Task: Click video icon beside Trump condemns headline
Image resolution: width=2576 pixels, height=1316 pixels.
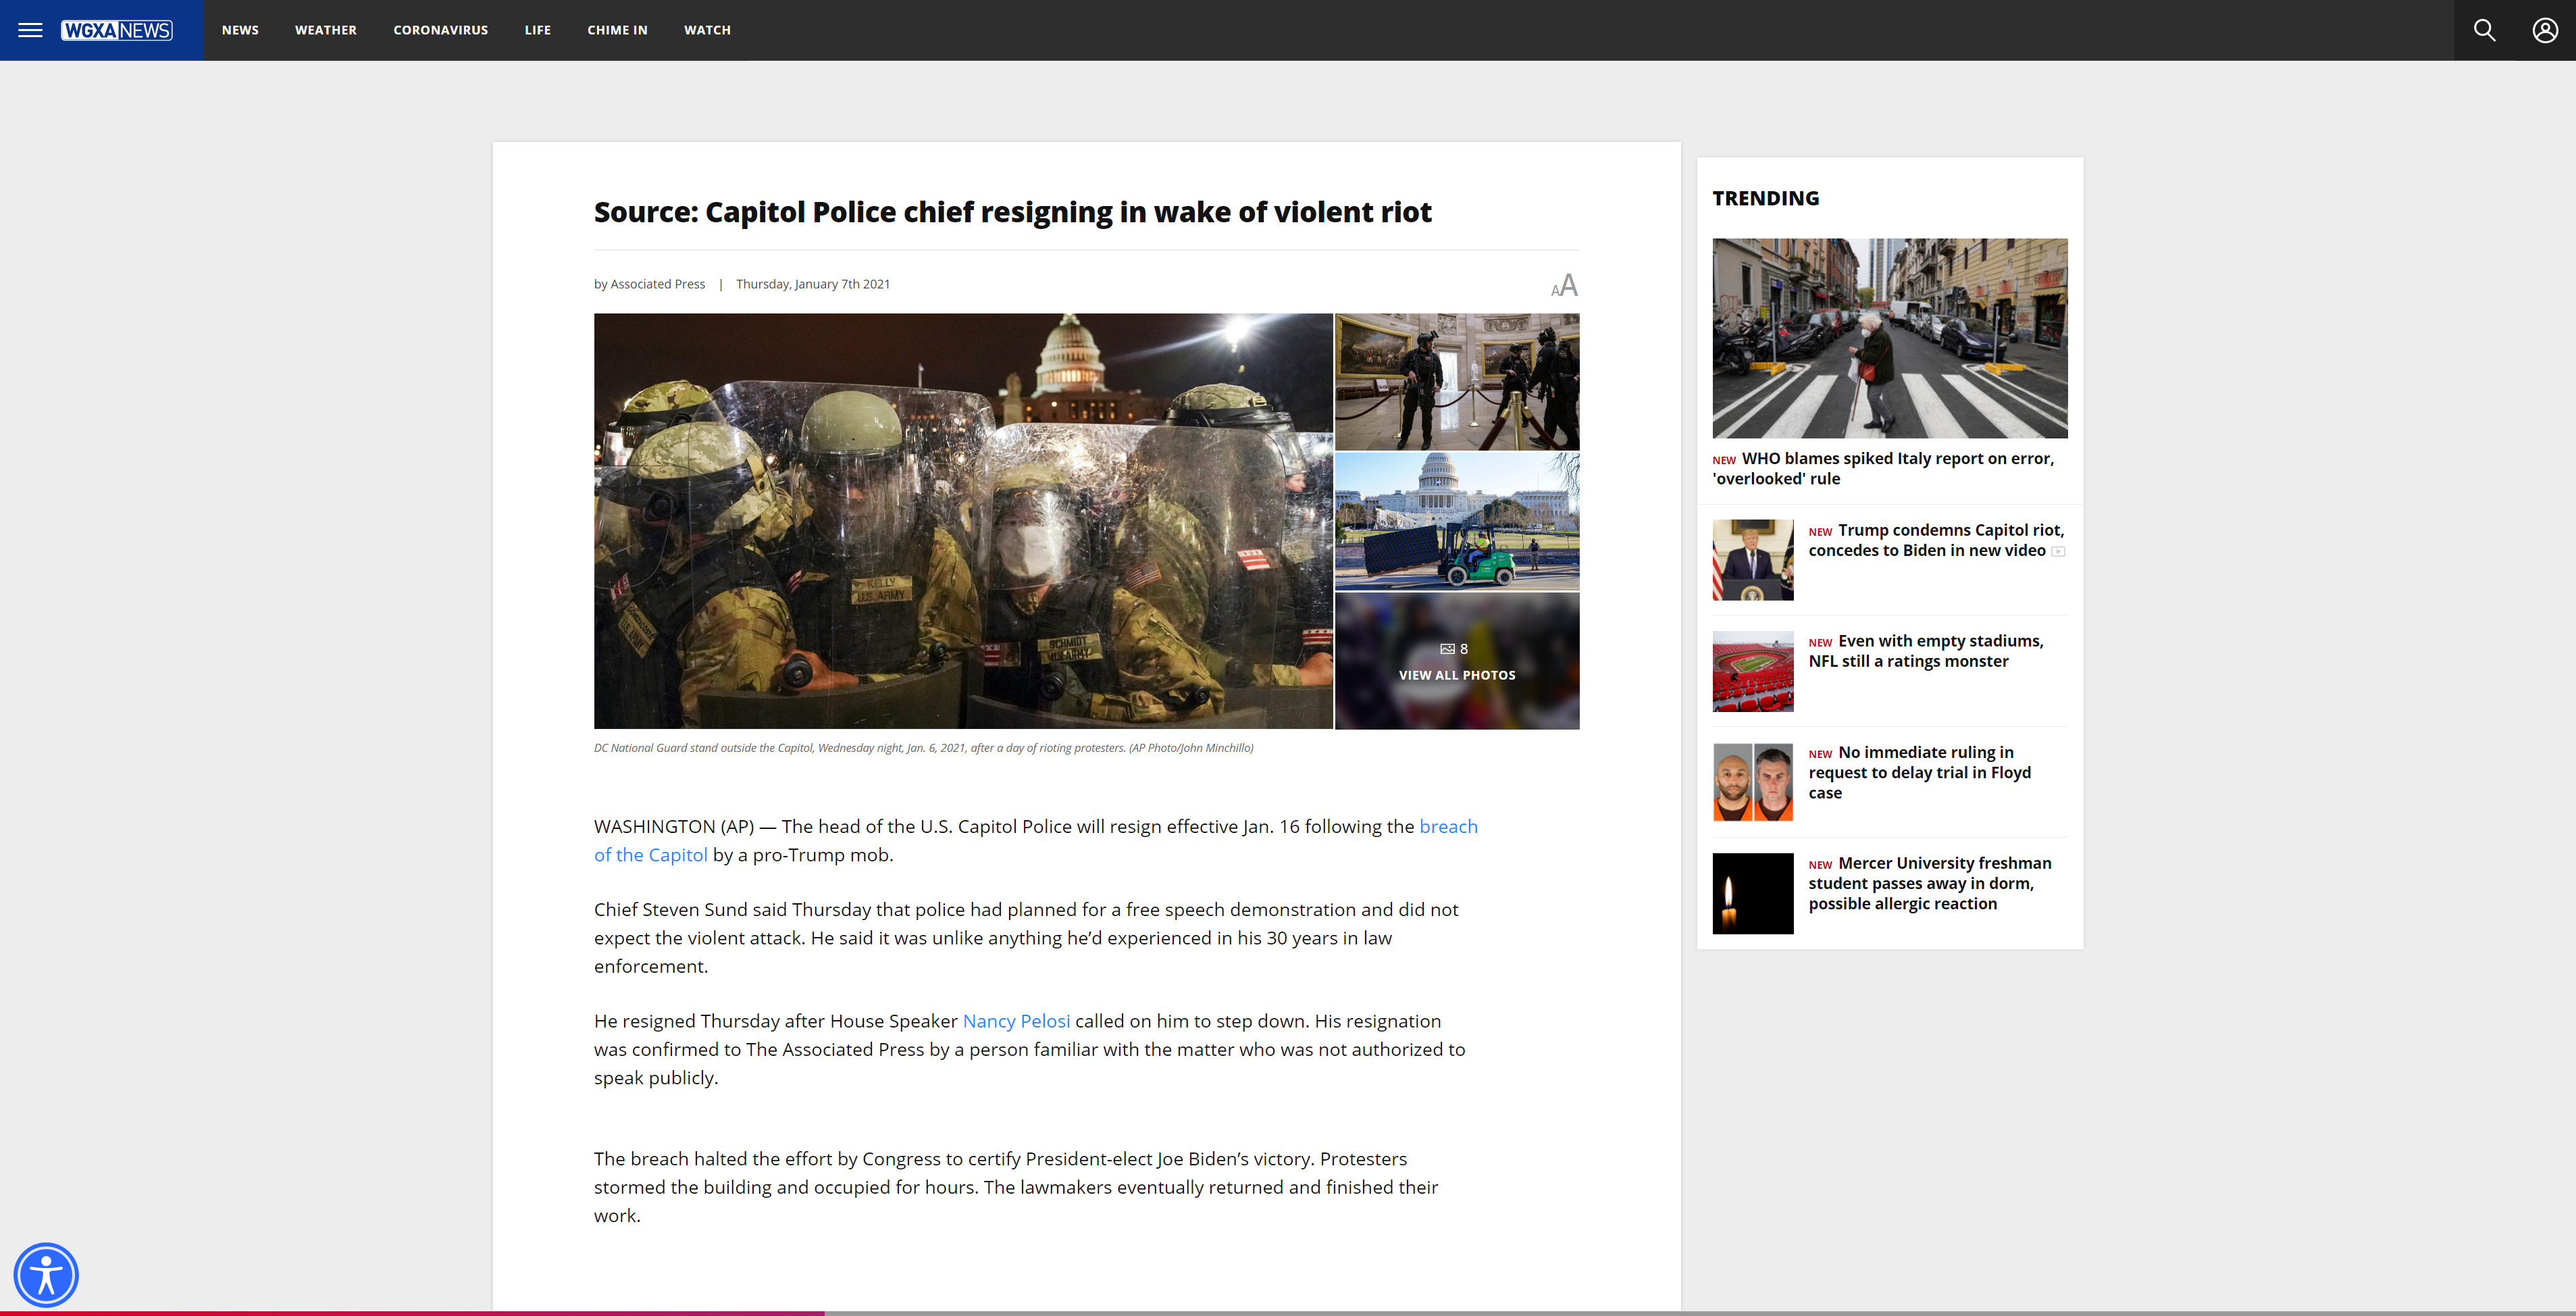Action: (x=2058, y=552)
